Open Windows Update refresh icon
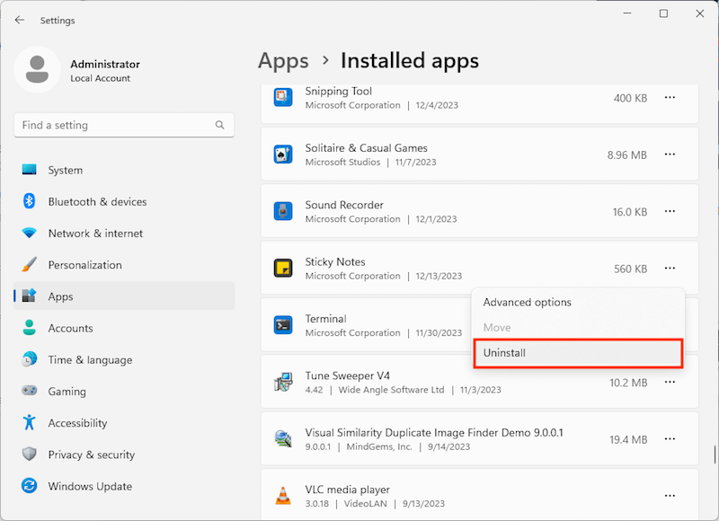 tap(30, 486)
